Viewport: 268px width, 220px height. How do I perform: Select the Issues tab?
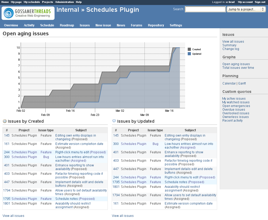[x=85, y=25]
